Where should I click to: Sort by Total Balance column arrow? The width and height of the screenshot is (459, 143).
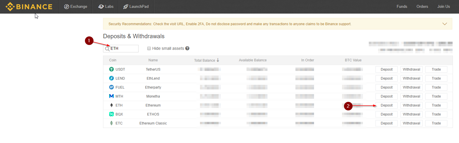pos(218,60)
